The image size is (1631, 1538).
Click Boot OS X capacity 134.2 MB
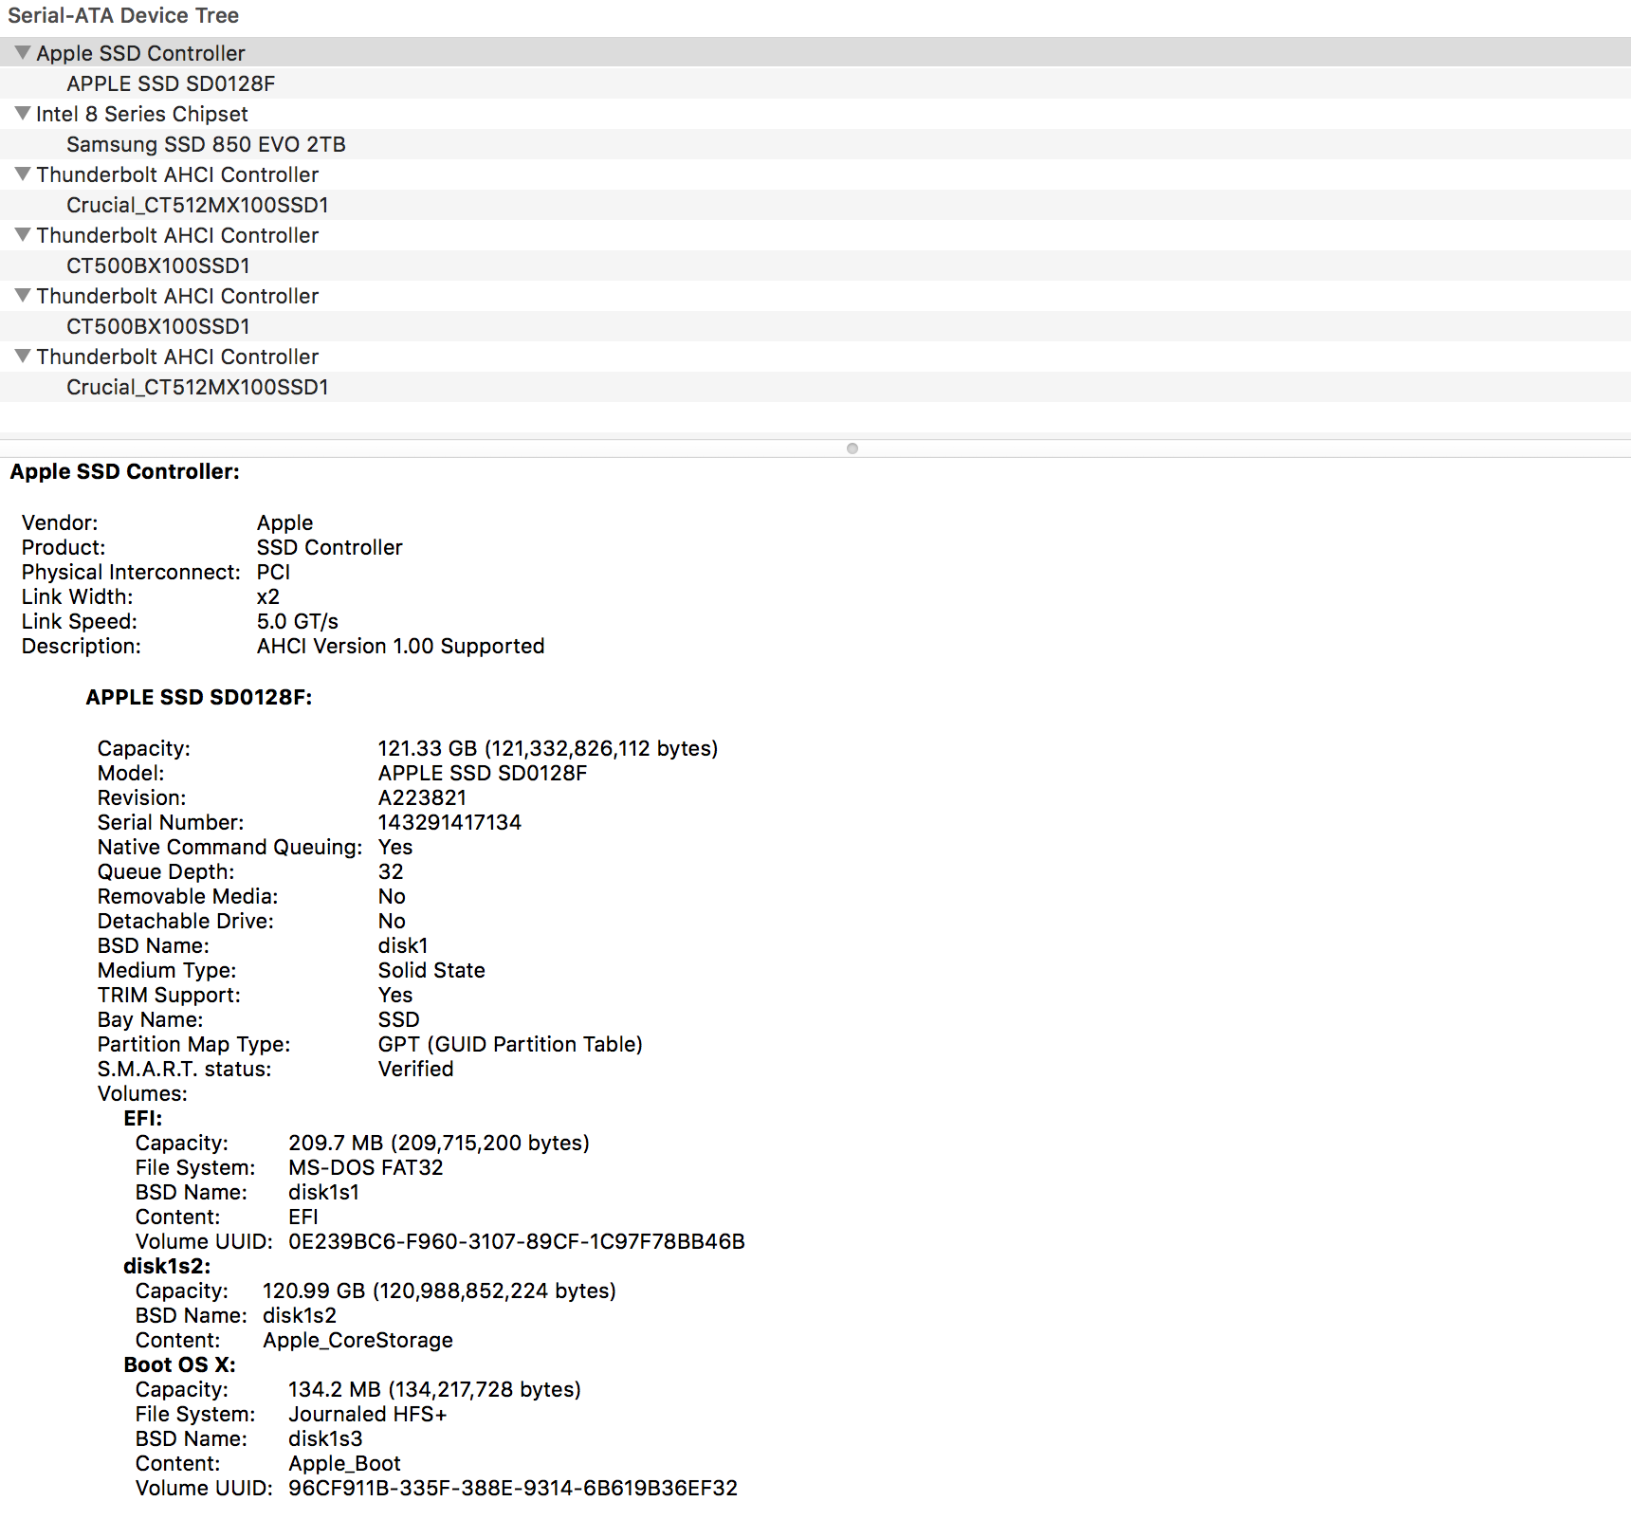pos(434,1389)
